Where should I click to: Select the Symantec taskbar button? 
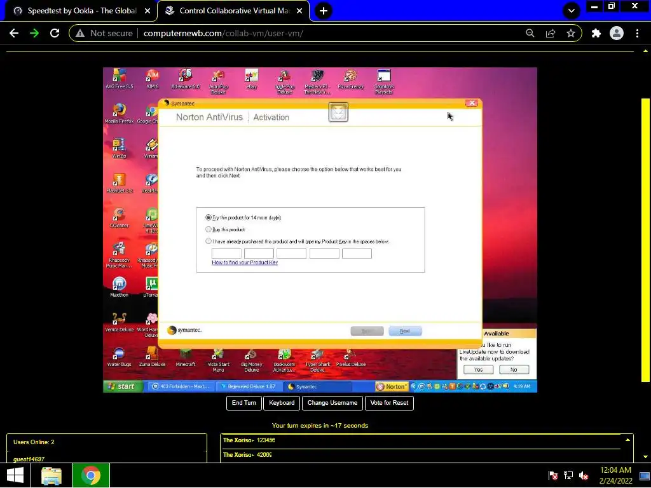317,386
